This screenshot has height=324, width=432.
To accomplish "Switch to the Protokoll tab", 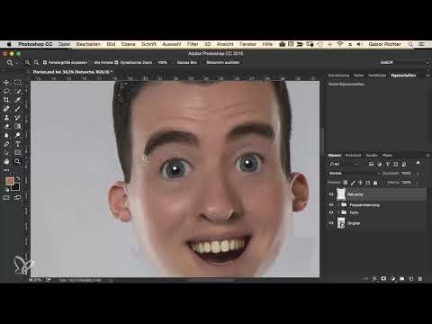I will [353, 155].
